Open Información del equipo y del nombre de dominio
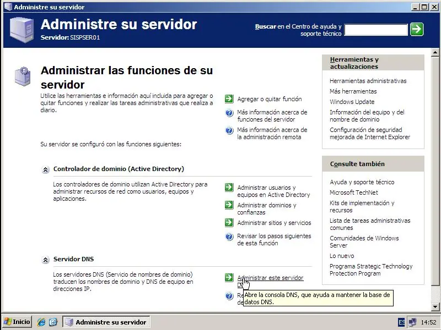 367,116
